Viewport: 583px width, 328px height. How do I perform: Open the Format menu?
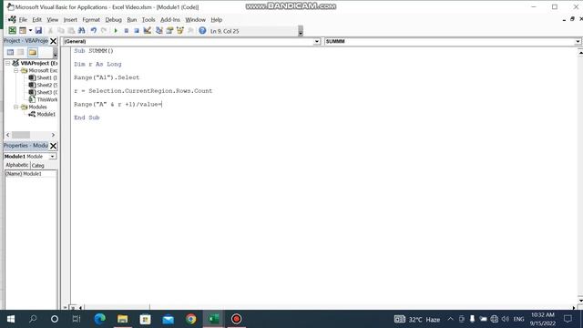coord(91,20)
